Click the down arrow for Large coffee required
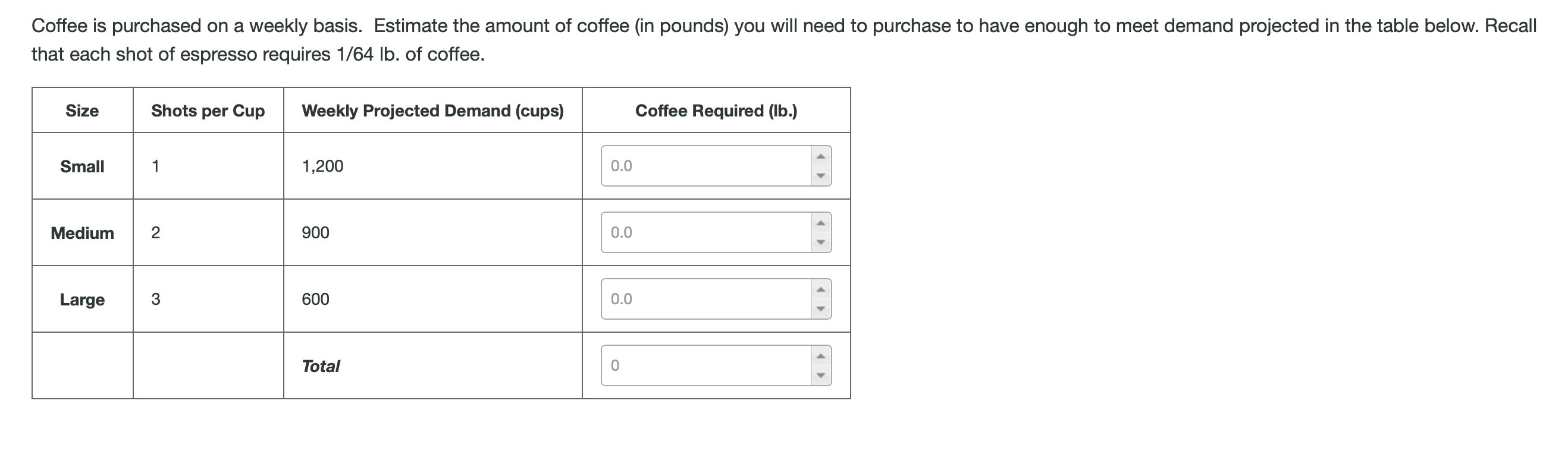The width and height of the screenshot is (1546, 451). tap(821, 310)
